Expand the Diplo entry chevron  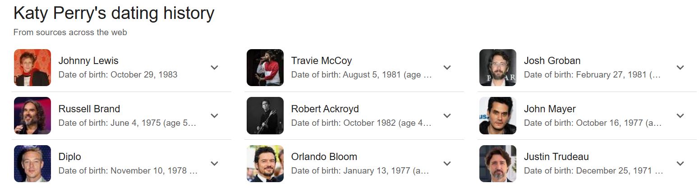tap(214, 164)
